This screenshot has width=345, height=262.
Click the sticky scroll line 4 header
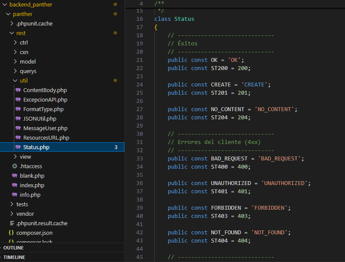[x=235, y=4]
